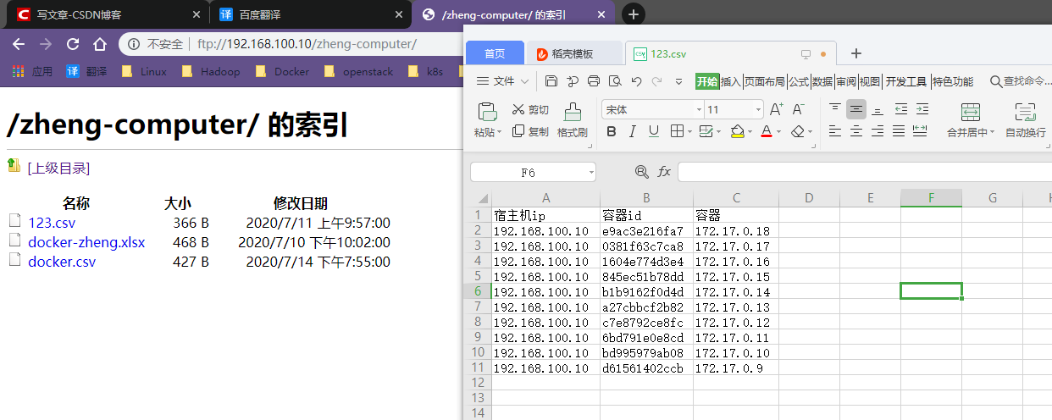Toggle italic formatting

632,131
